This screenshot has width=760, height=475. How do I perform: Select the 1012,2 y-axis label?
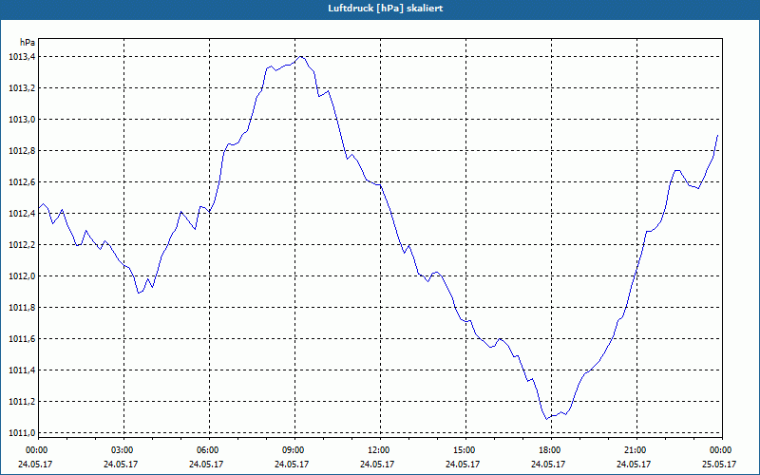point(22,245)
